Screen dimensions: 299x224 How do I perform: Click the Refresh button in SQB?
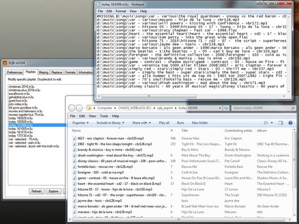click(x=36, y=191)
